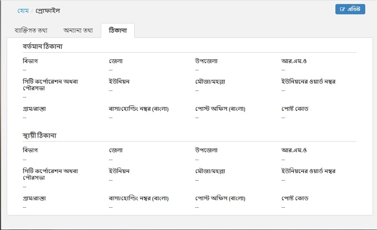Click the বর্তমান ঠিকানা section heading
The width and height of the screenshot is (377, 230).
point(43,46)
